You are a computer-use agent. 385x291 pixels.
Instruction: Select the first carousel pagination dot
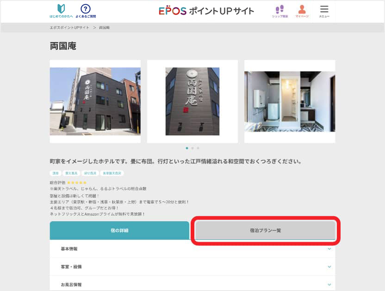pos(187,148)
